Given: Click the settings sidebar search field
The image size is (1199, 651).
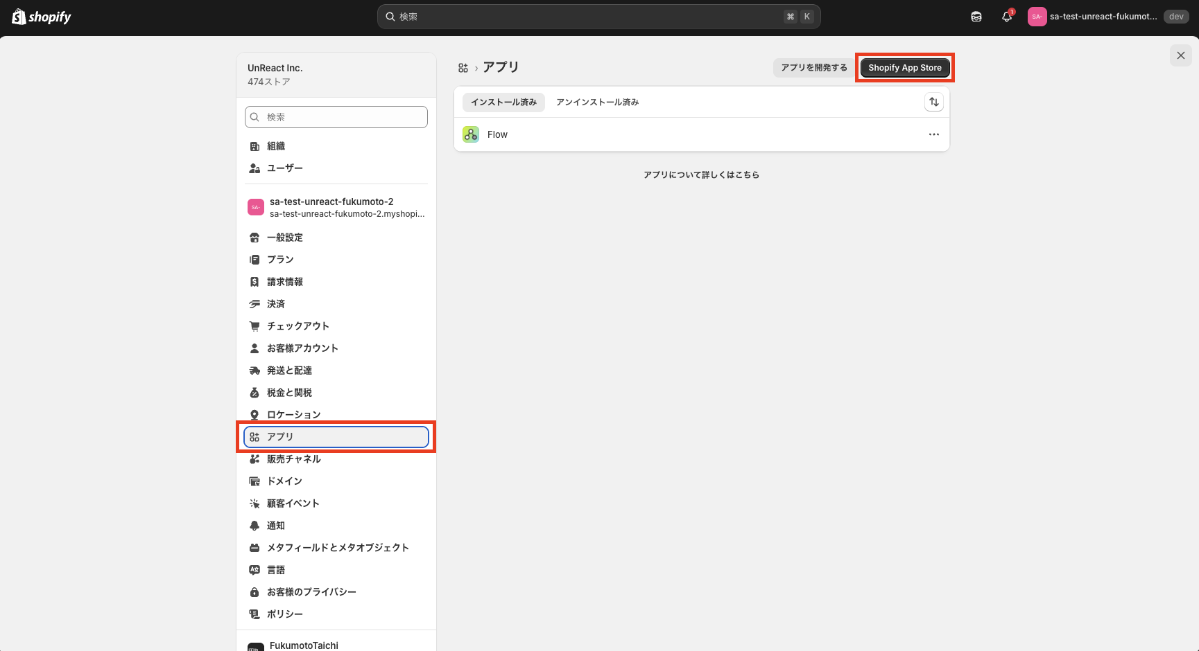Looking at the screenshot, I should click(336, 117).
